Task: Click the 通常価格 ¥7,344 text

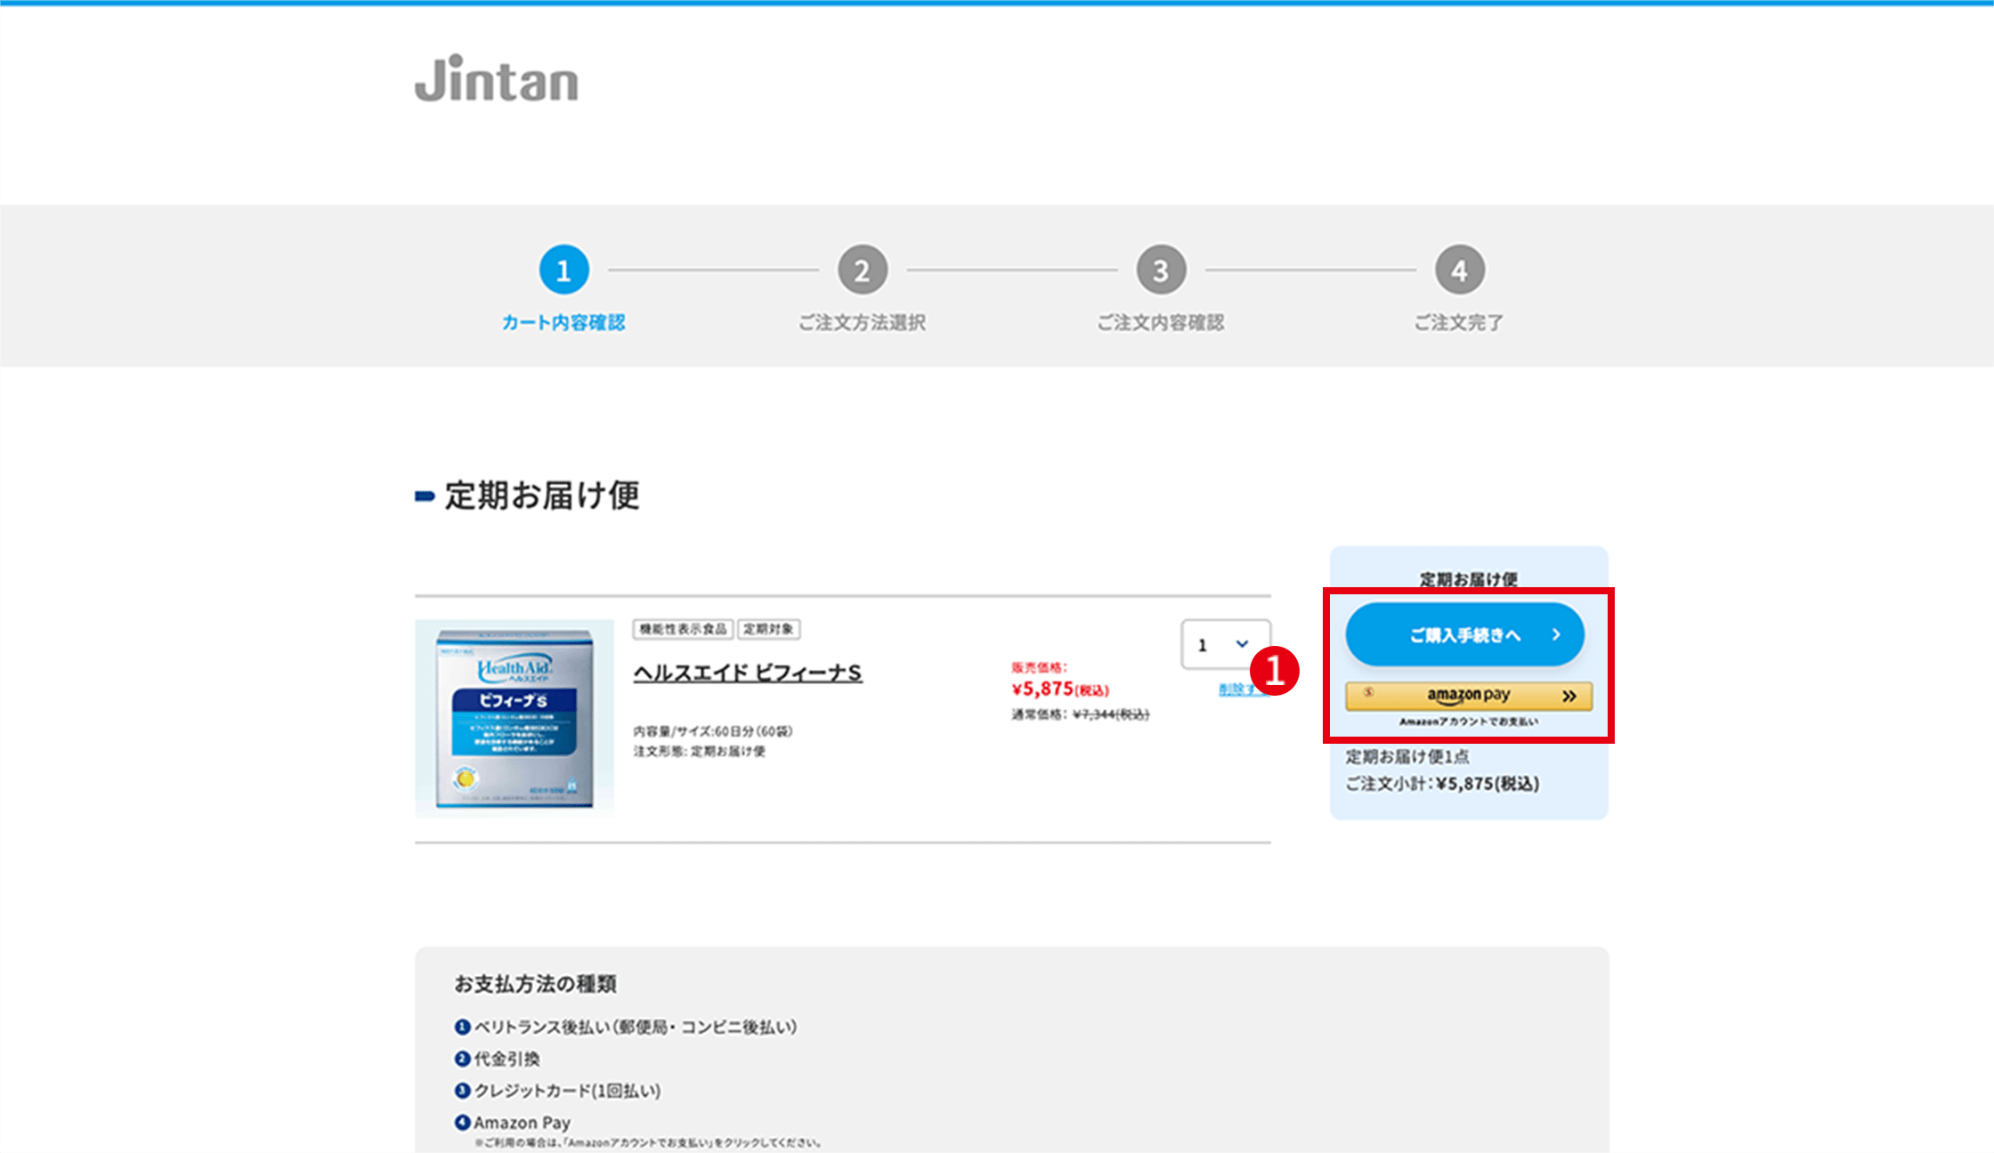Action: click(1080, 714)
